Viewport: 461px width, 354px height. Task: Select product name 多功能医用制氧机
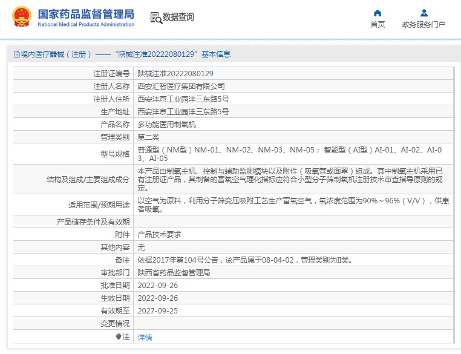click(x=167, y=125)
